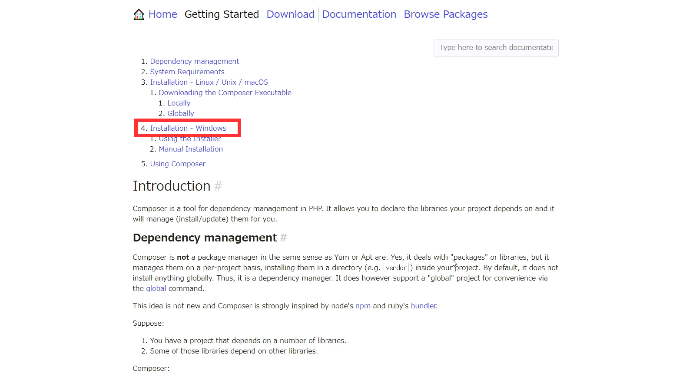Open the Using Composer contents link
The width and height of the screenshot is (676, 380).
tap(178, 164)
